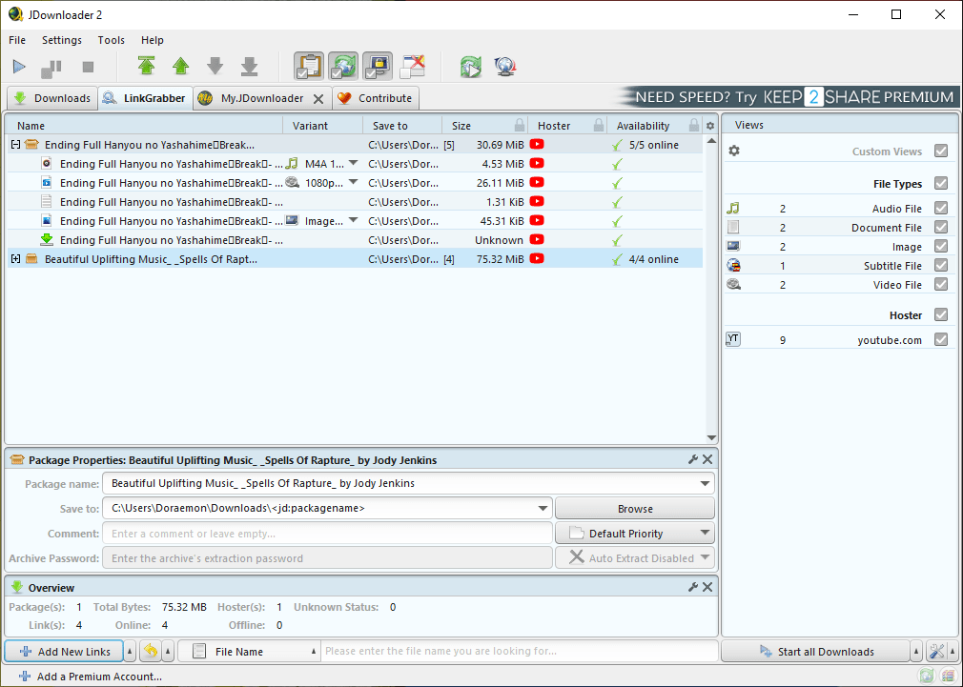Start downloads with the play toolbar icon

(x=18, y=66)
